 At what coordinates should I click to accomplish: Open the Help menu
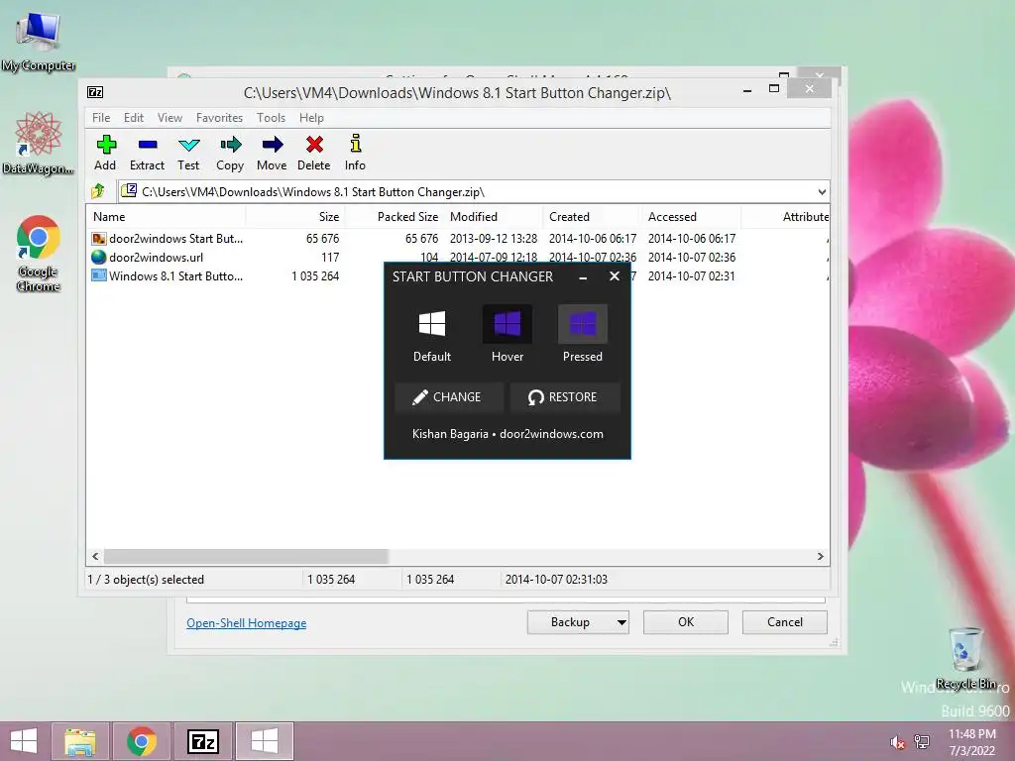pos(311,118)
